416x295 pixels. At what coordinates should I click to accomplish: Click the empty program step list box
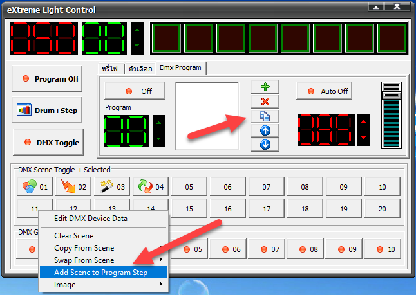coord(207,116)
